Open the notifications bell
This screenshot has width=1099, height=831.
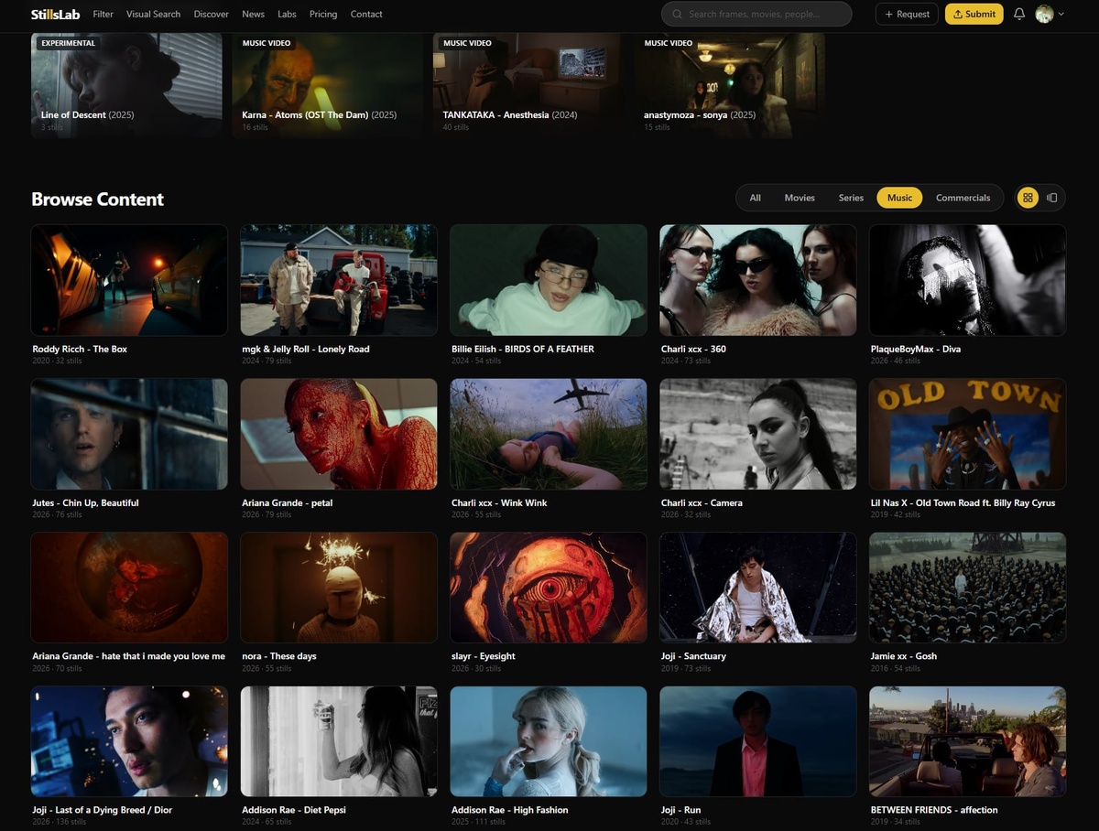point(1019,14)
